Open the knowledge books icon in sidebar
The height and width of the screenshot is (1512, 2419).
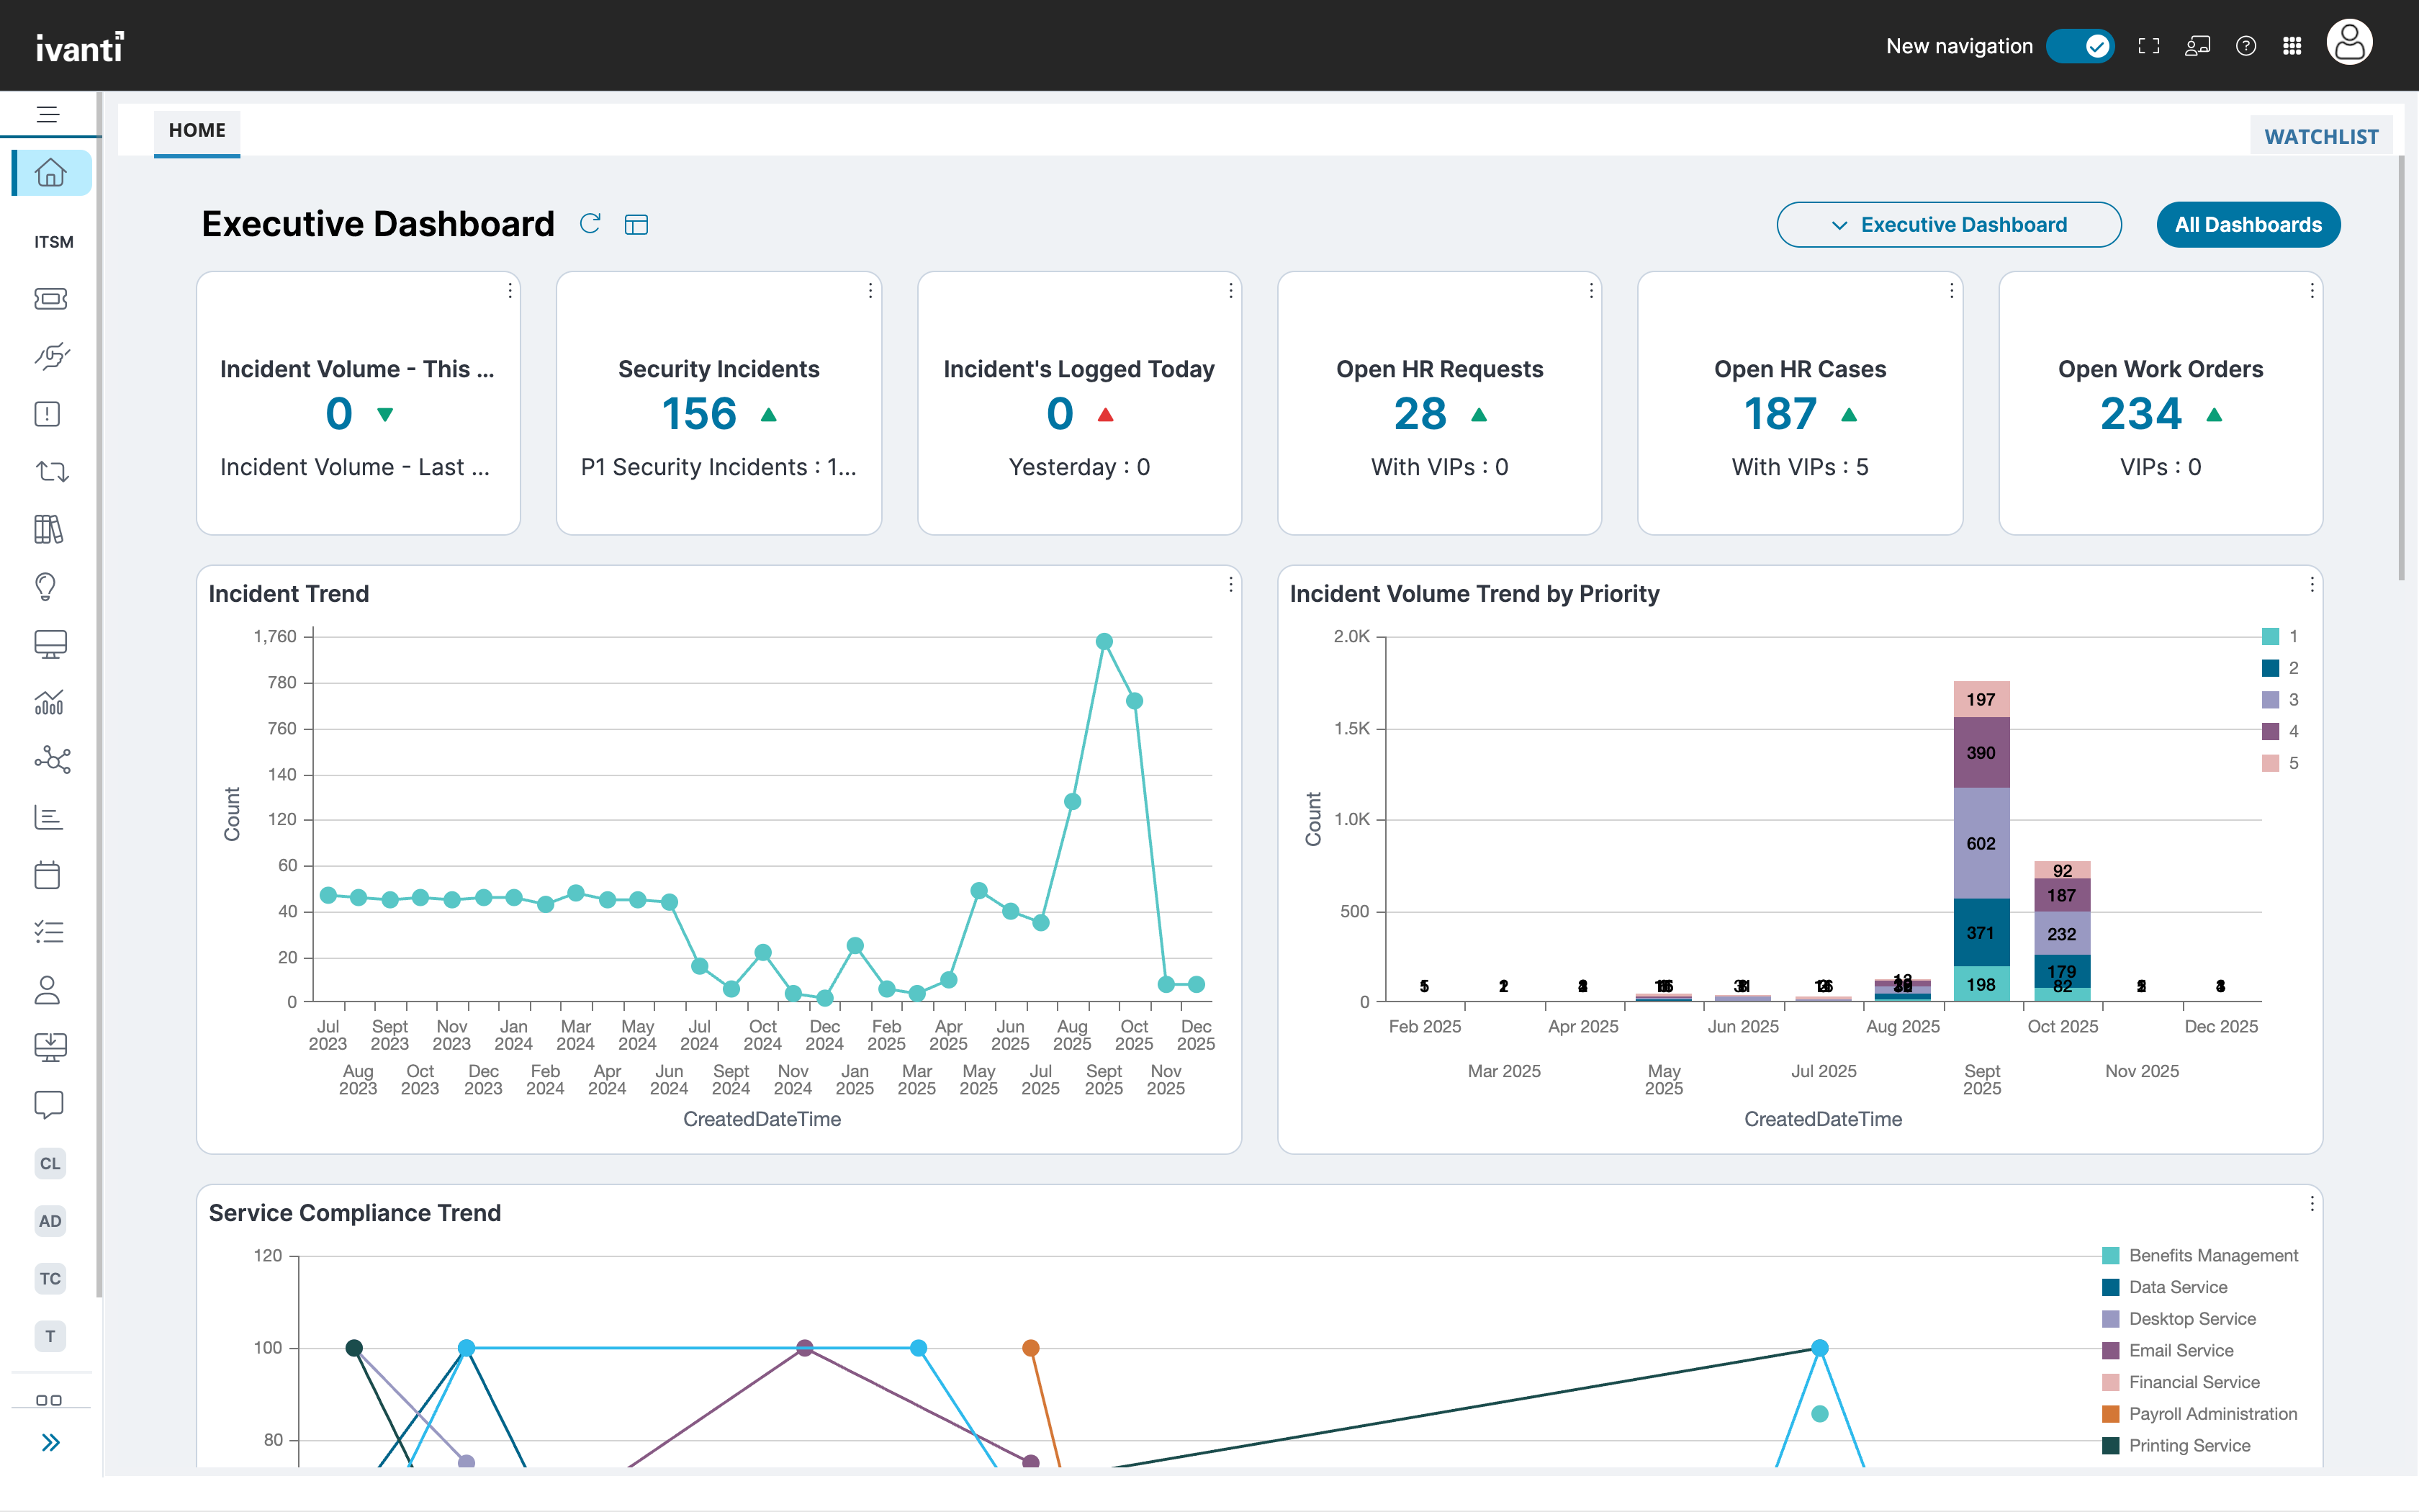(49, 529)
